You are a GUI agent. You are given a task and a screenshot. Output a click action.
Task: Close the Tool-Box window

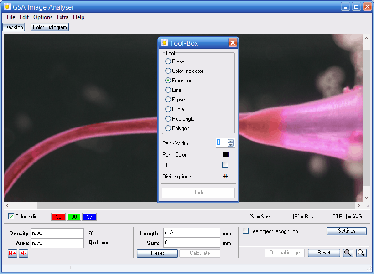(x=233, y=43)
